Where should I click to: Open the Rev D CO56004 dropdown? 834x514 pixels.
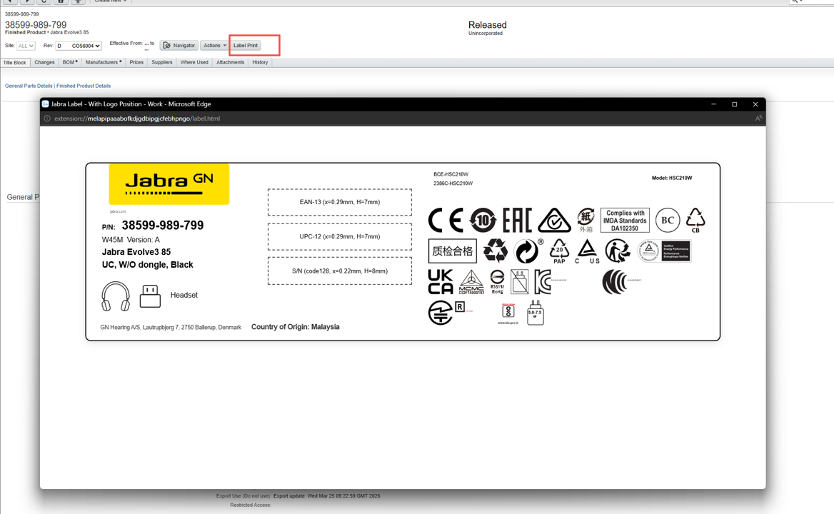coord(79,46)
